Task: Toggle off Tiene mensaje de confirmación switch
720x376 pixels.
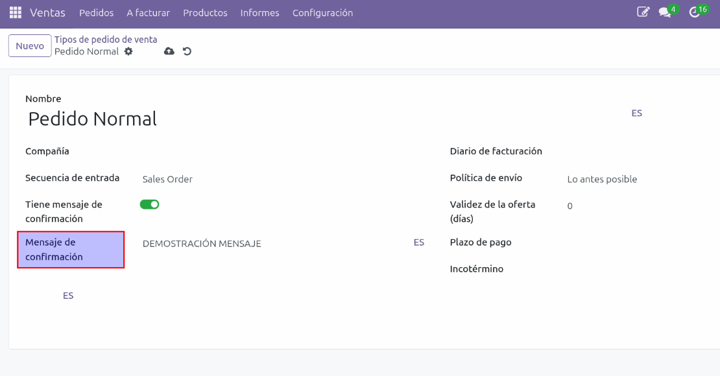Action: (149, 204)
